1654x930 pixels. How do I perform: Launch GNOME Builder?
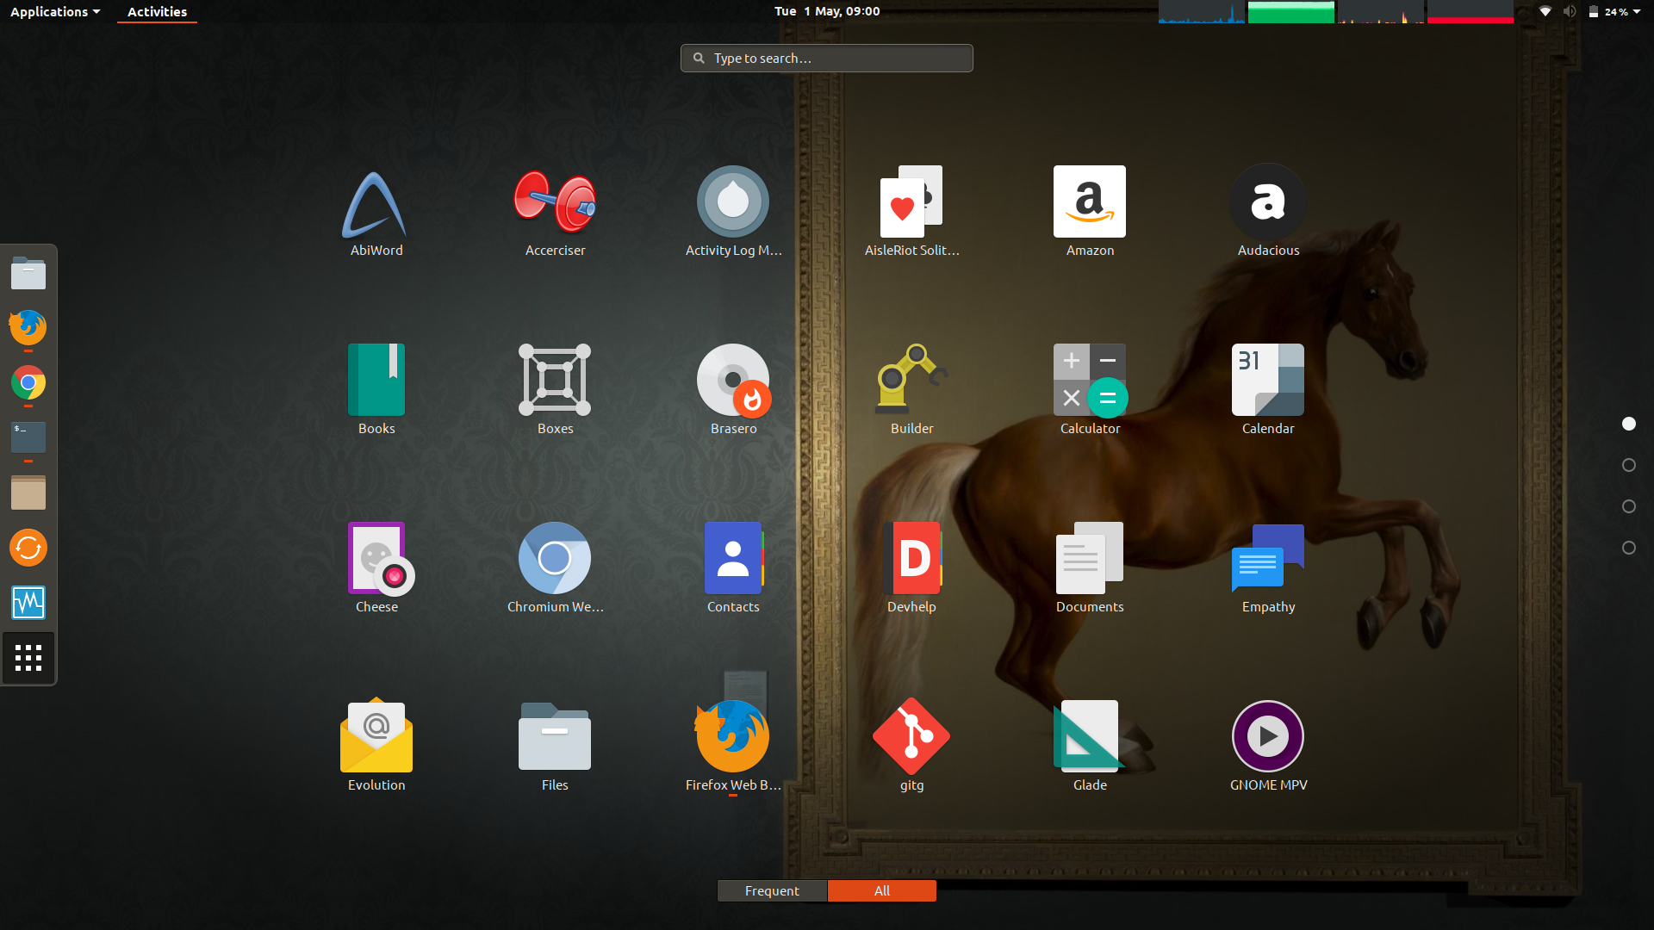pos(911,390)
